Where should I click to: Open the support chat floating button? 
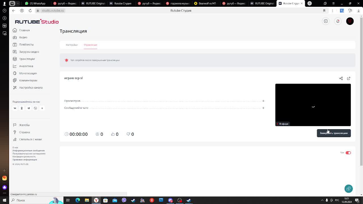pos(349,189)
